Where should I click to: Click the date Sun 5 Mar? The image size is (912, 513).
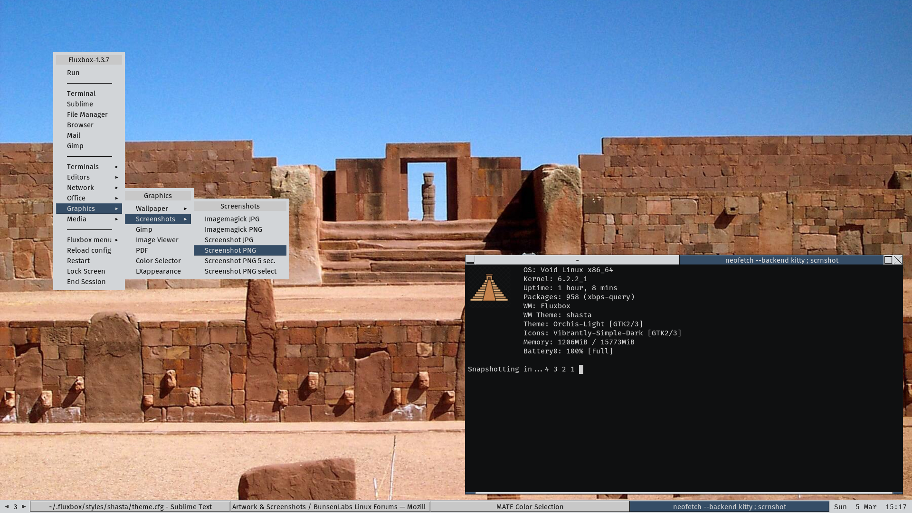(x=855, y=507)
